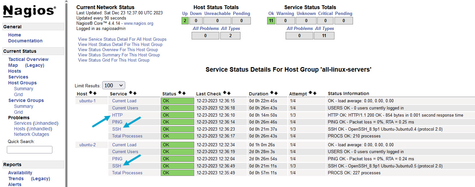Open Tactical Overview in sidebar
This screenshot has width=475, height=187.
28,59
